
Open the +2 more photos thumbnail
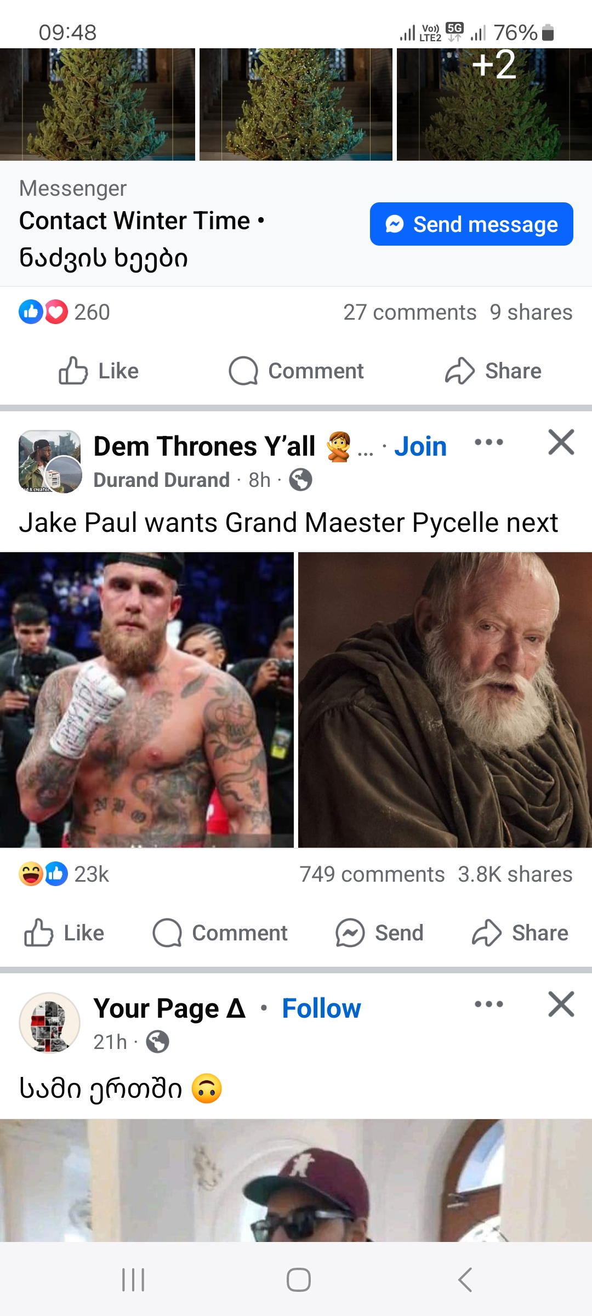point(494,104)
